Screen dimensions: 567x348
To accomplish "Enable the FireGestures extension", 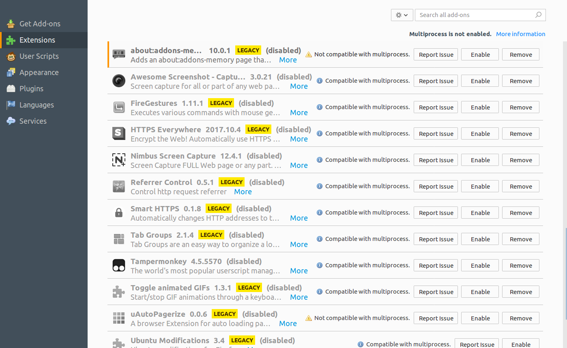I will (x=480, y=107).
